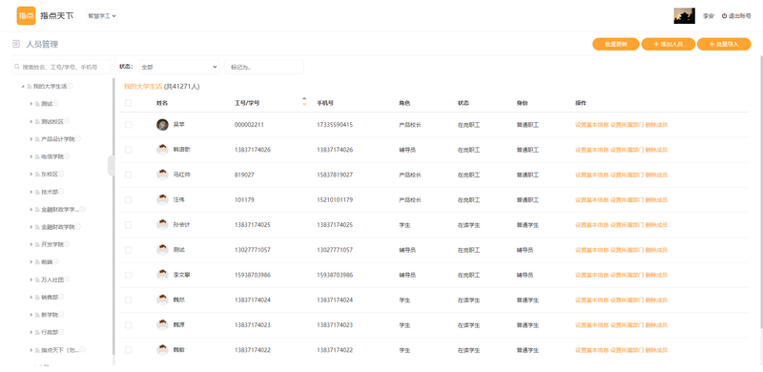This screenshot has width=763, height=372.
Task: Open the circle options icon after 我的大学生活
Action: click(71, 86)
